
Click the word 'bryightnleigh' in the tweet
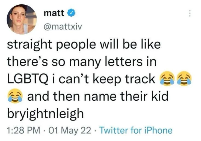point(45,113)
